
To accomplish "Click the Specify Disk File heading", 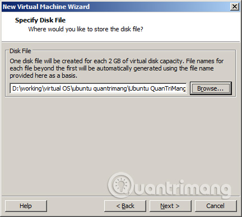I will pyautogui.click(x=40, y=20).
